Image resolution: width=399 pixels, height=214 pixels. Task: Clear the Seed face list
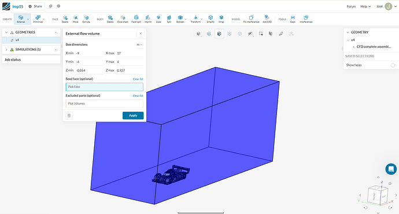(x=138, y=79)
